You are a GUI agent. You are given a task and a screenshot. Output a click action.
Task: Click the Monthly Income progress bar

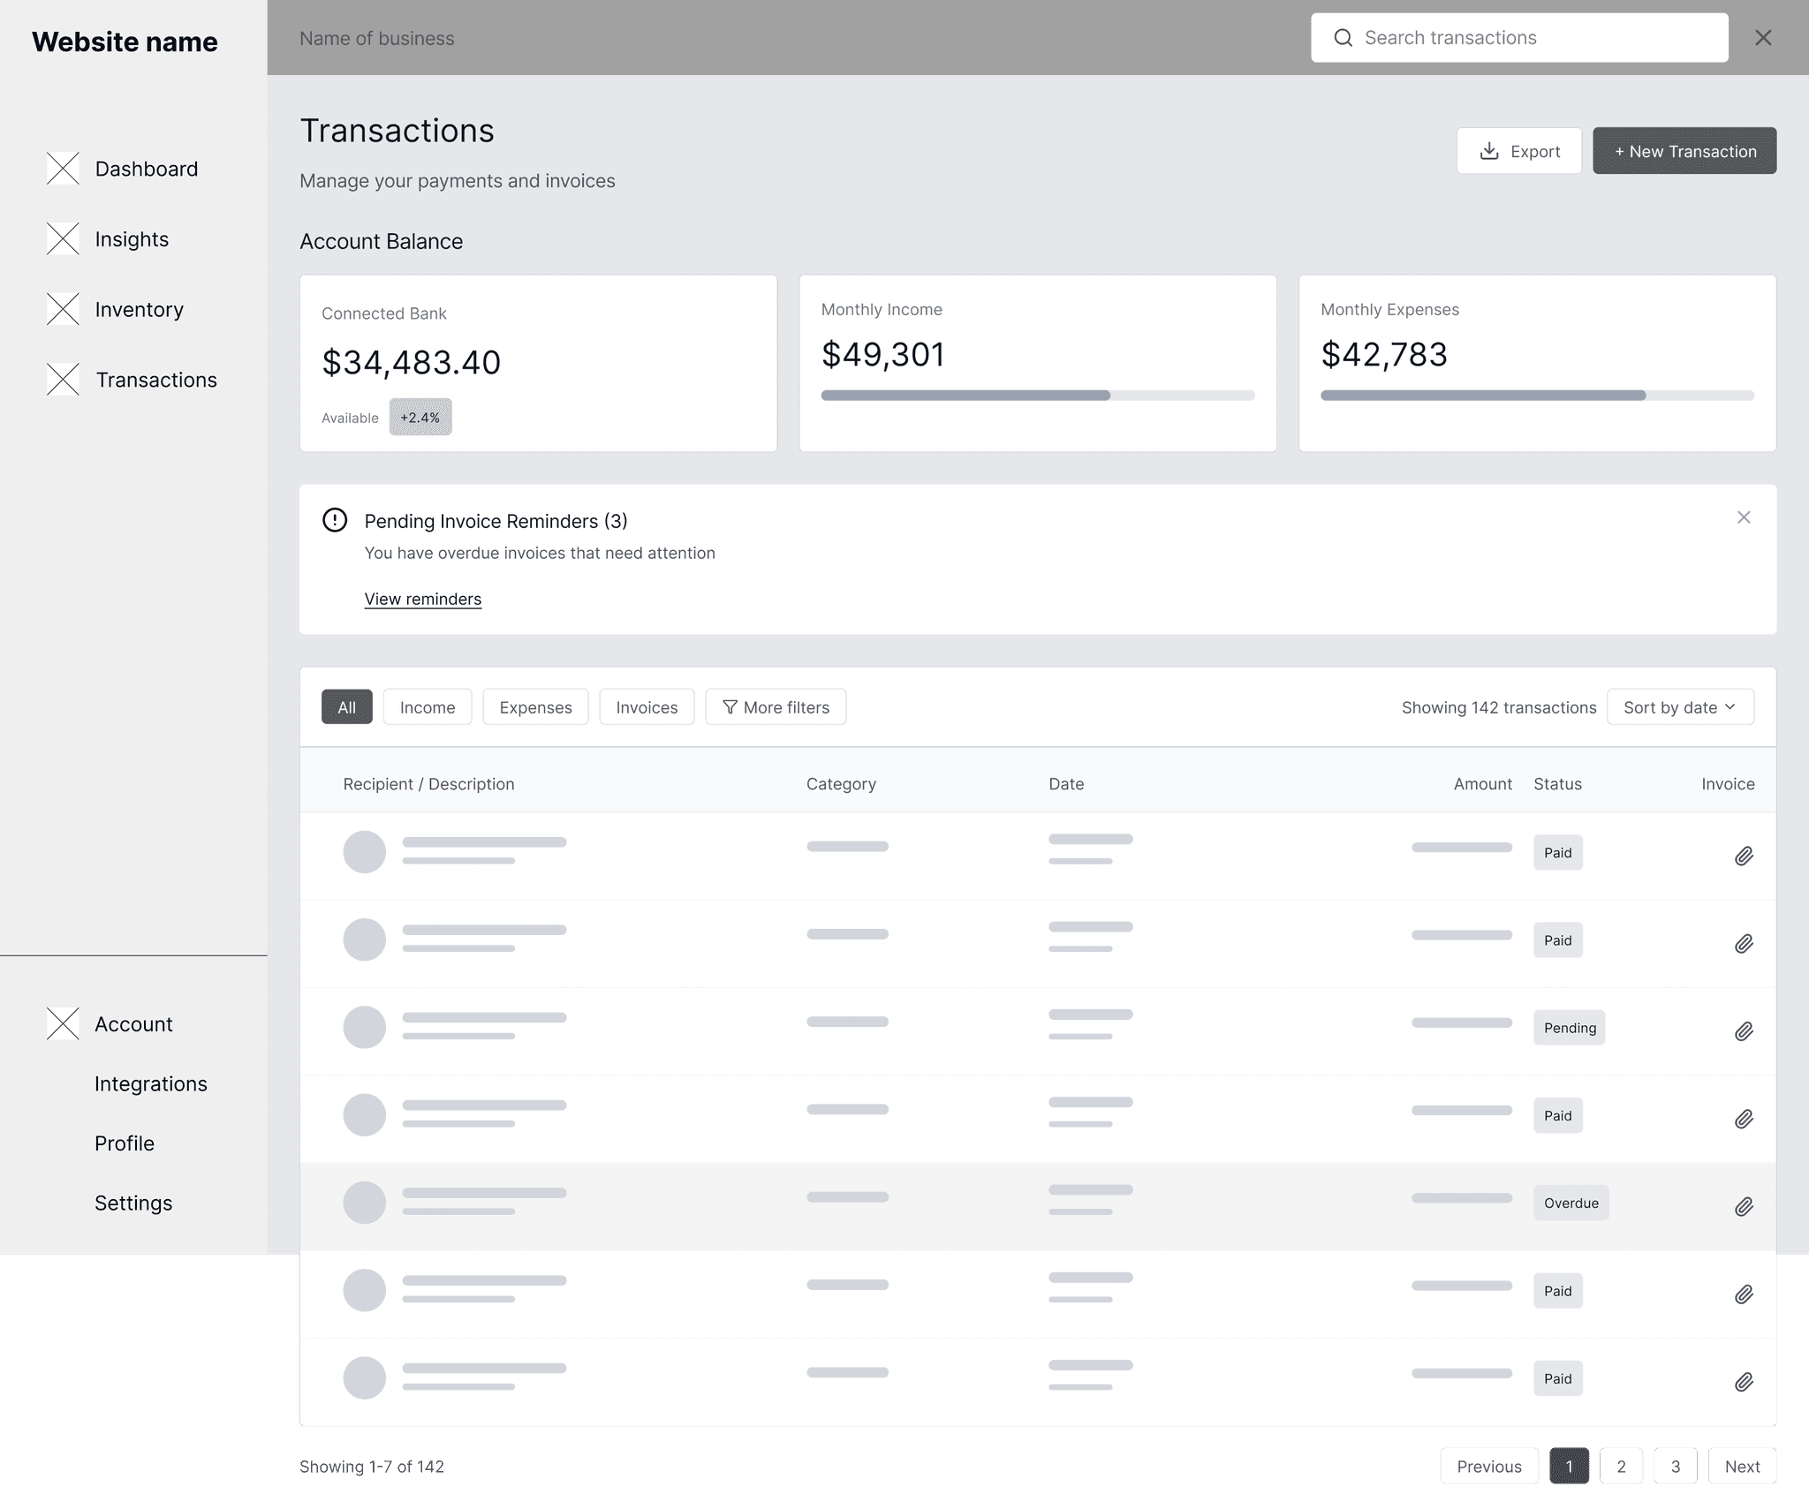click(x=1038, y=396)
